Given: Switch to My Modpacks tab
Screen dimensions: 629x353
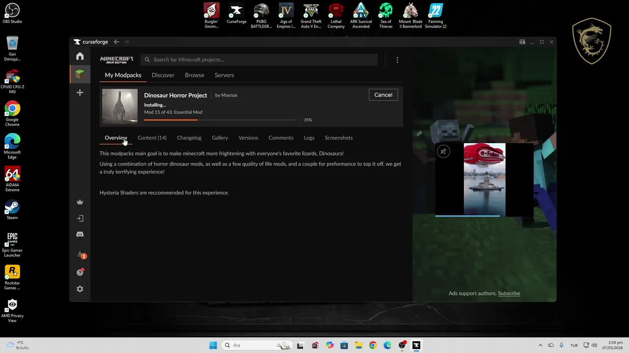Looking at the screenshot, I should coord(123,75).
